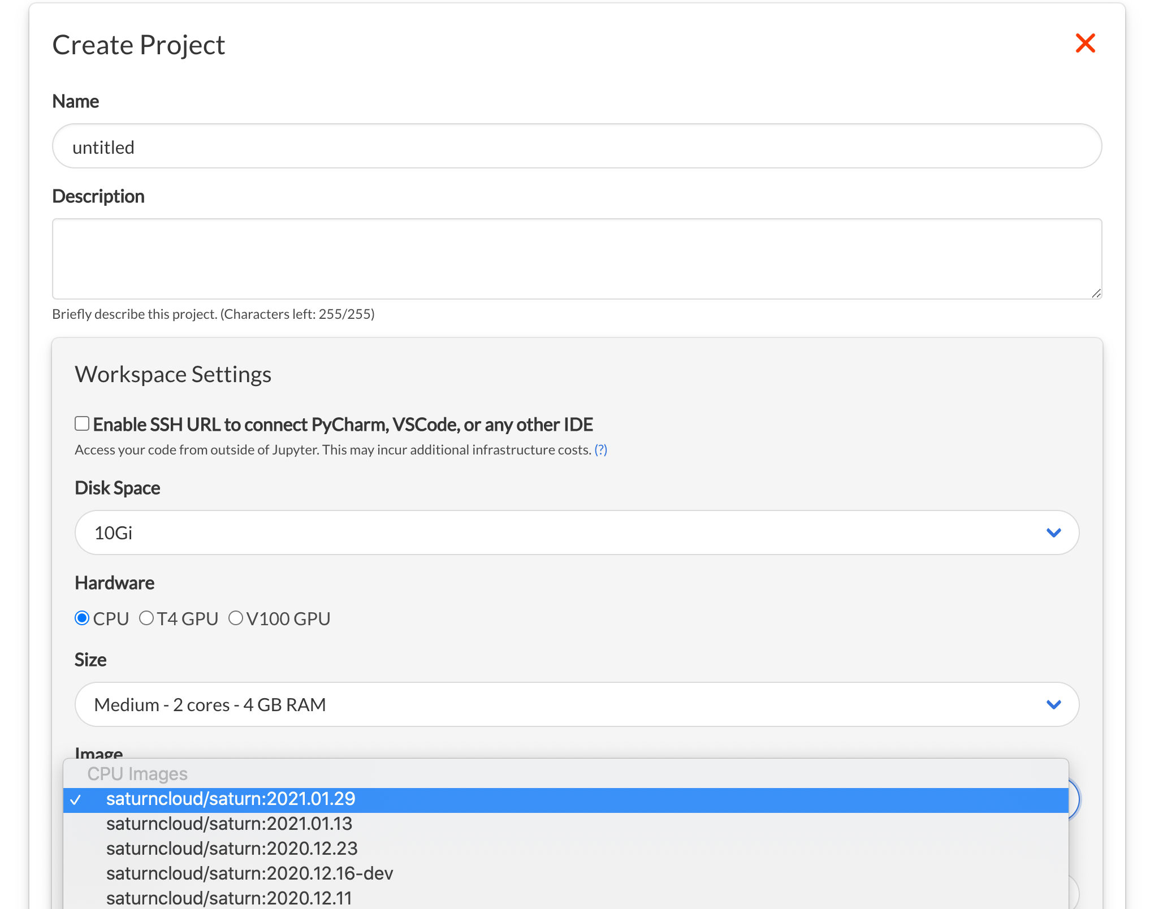Choose saturncloud/saturn:2021.01.29 image option
Image resolution: width=1150 pixels, height=909 pixels.
tap(565, 799)
